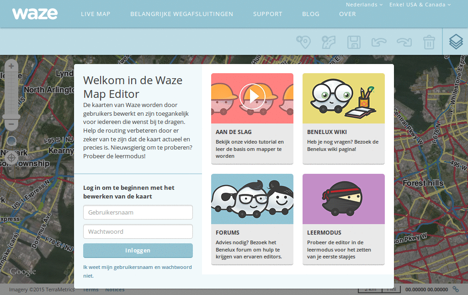Play the AAN DE SLAG video tutorial
The image size is (468, 295).
252,97
